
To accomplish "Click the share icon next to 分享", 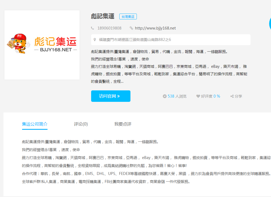I will coord(232,96).
